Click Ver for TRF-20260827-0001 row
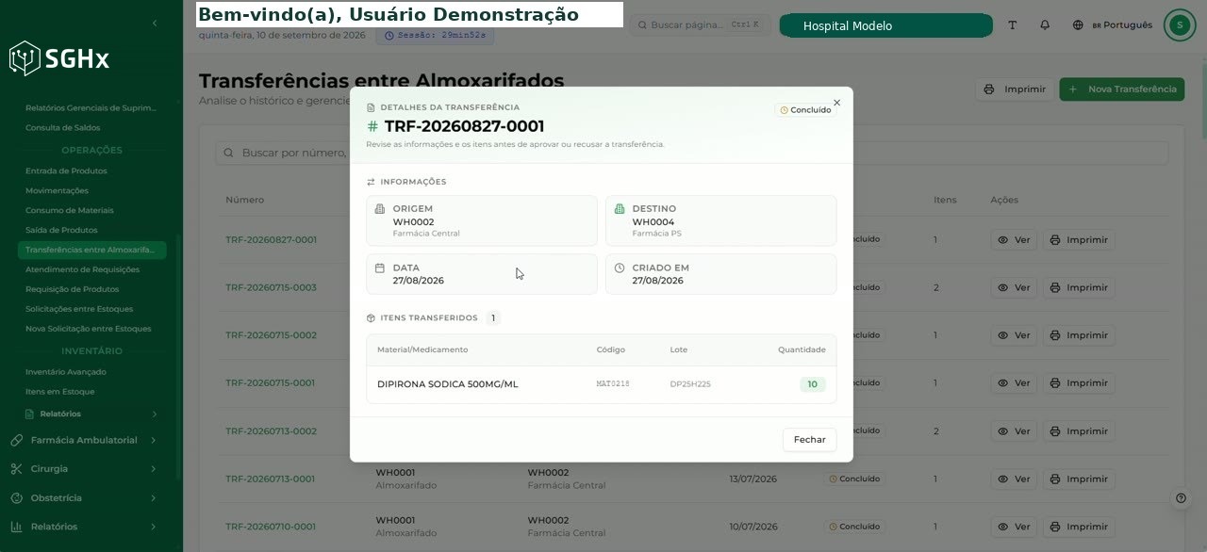The width and height of the screenshot is (1207, 552). coord(1014,240)
